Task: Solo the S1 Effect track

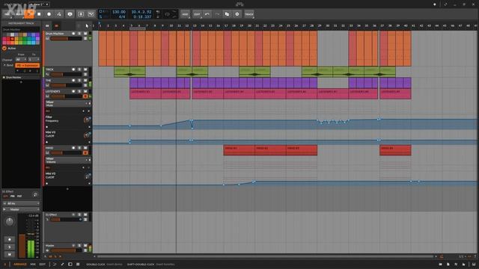Action: (79, 214)
